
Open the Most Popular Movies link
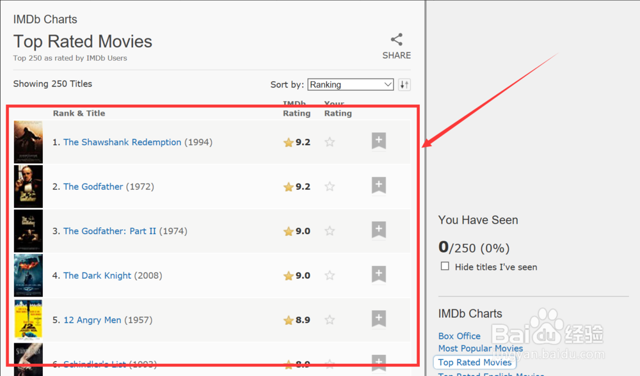481,349
